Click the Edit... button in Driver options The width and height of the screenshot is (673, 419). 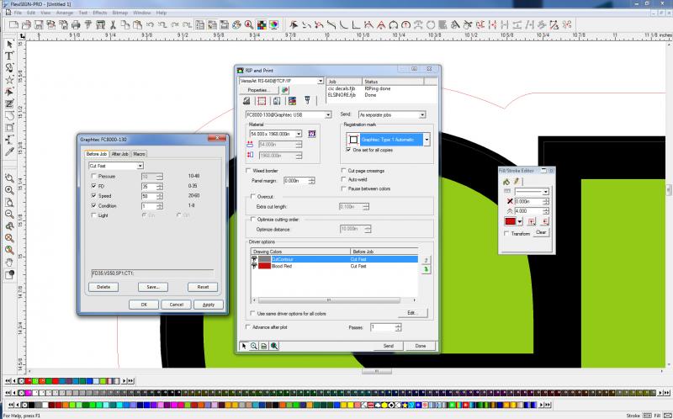412,312
